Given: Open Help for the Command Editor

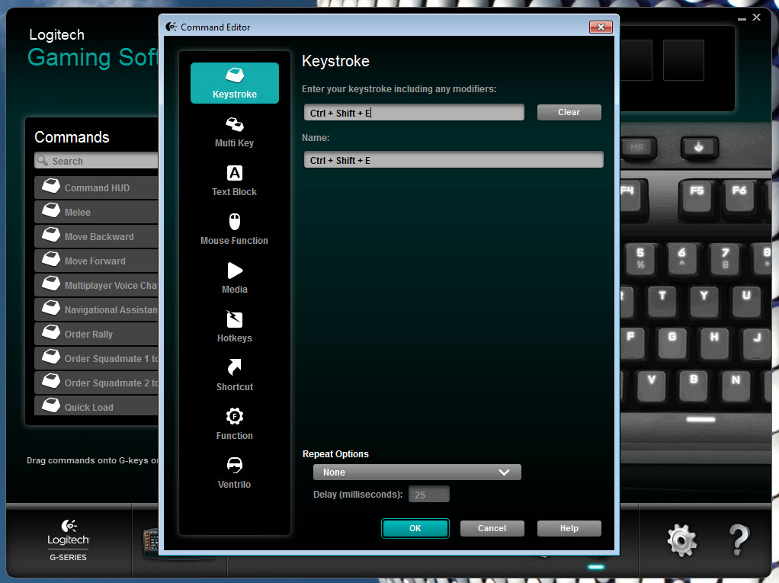Looking at the screenshot, I should 569,528.
